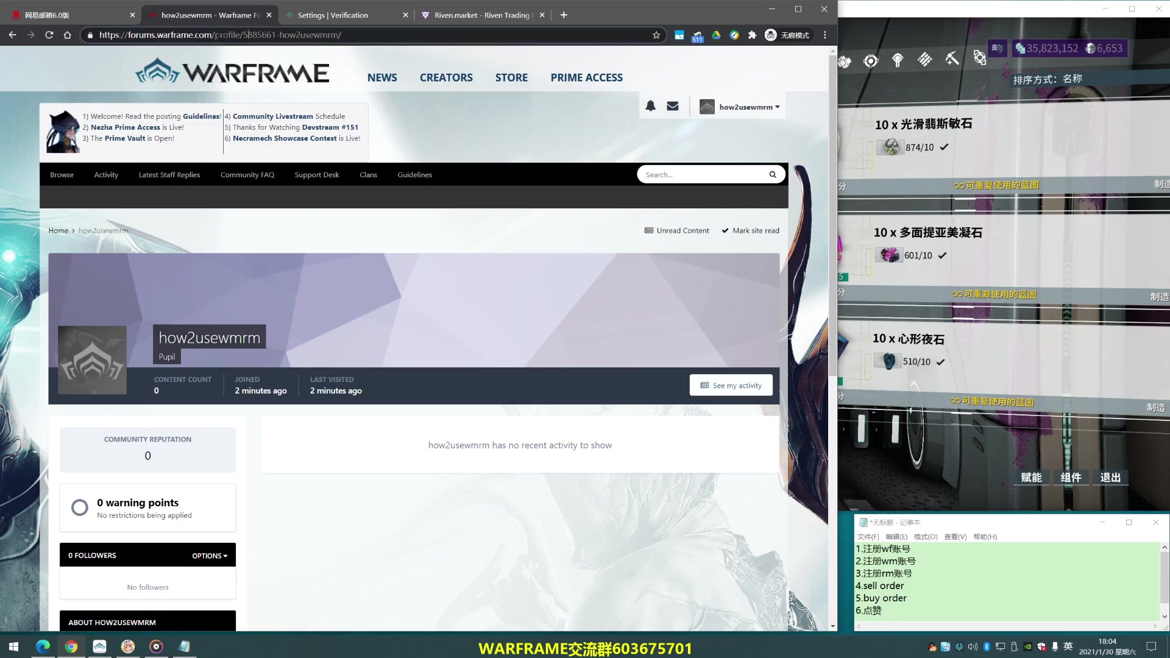
Task: Open Windows notification center
Action: (x=1151, y=646)
